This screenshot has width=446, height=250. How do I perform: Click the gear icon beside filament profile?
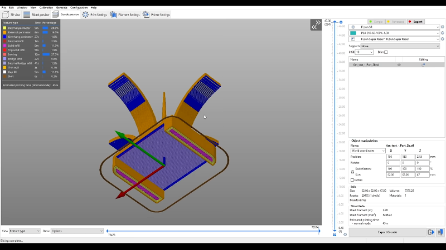coord(442,33)
